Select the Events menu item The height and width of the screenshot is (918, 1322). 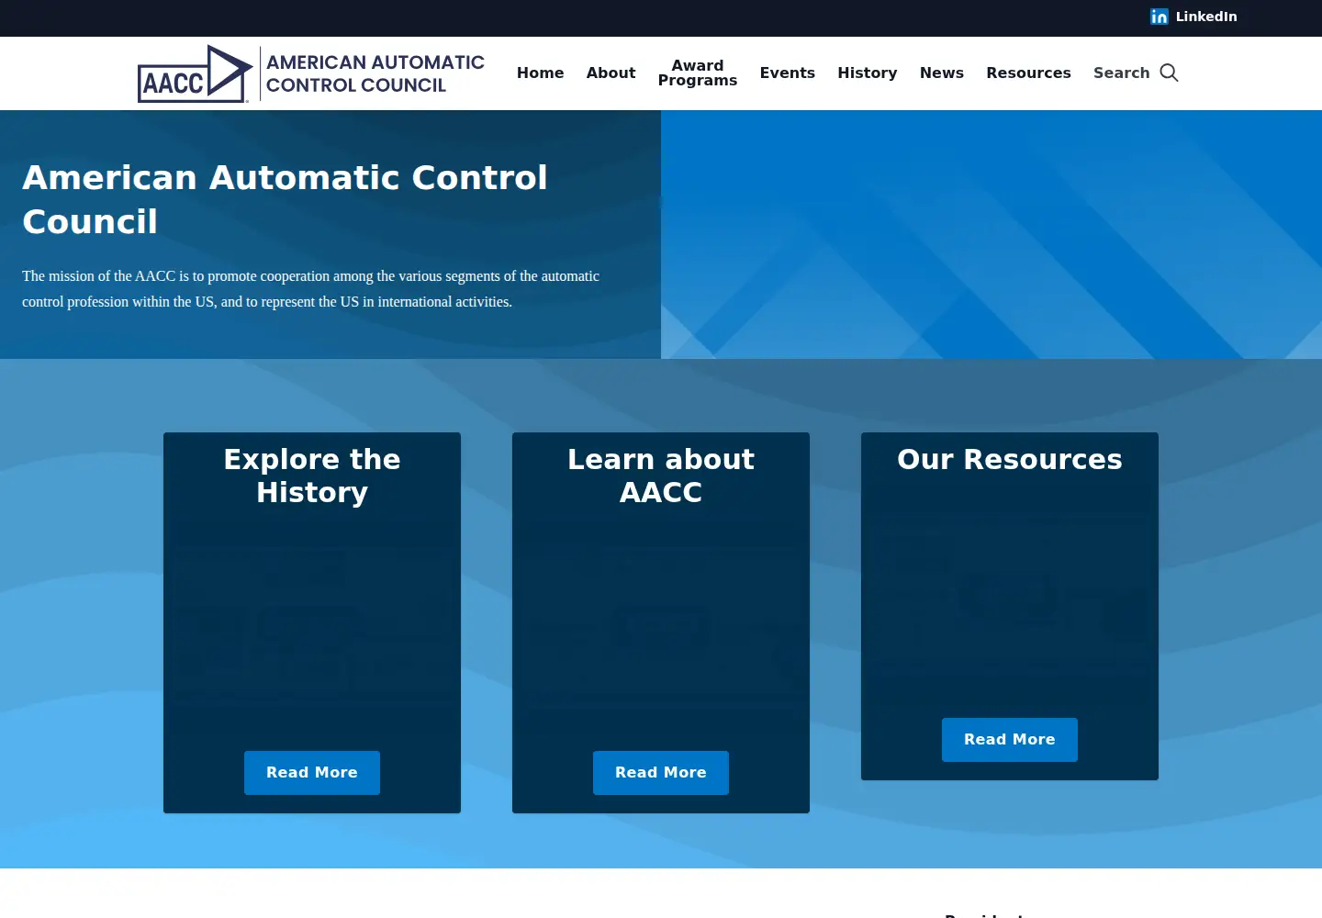[x=787, y=73]
